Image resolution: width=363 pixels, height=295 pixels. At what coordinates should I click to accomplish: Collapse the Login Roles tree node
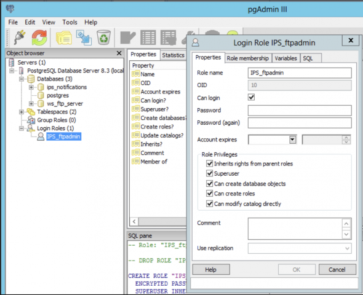[x=22, y=128]
